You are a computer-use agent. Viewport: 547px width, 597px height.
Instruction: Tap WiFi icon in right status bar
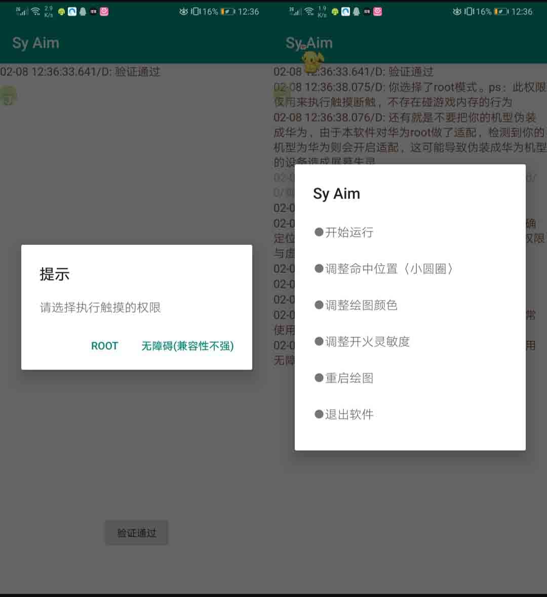[x=309, y=12]
